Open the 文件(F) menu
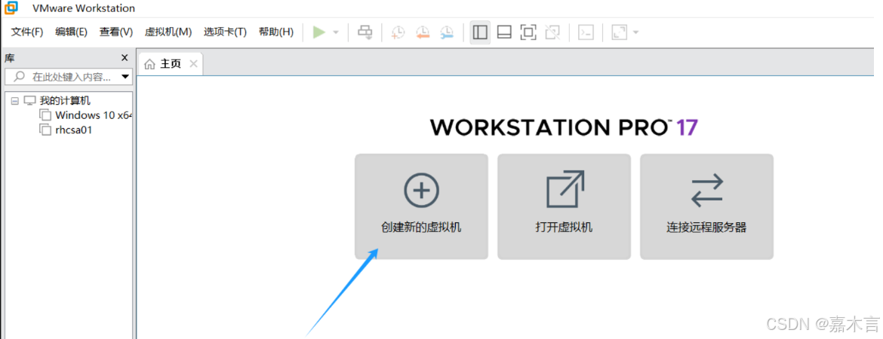The width and height of the screenshot is (883, 339). click(27, 32)
